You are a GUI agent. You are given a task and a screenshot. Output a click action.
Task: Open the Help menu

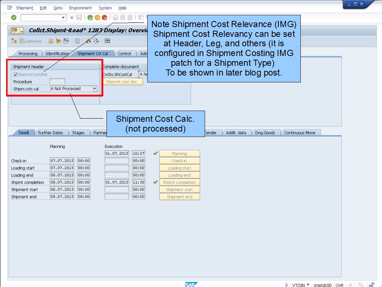coord(122,8)
